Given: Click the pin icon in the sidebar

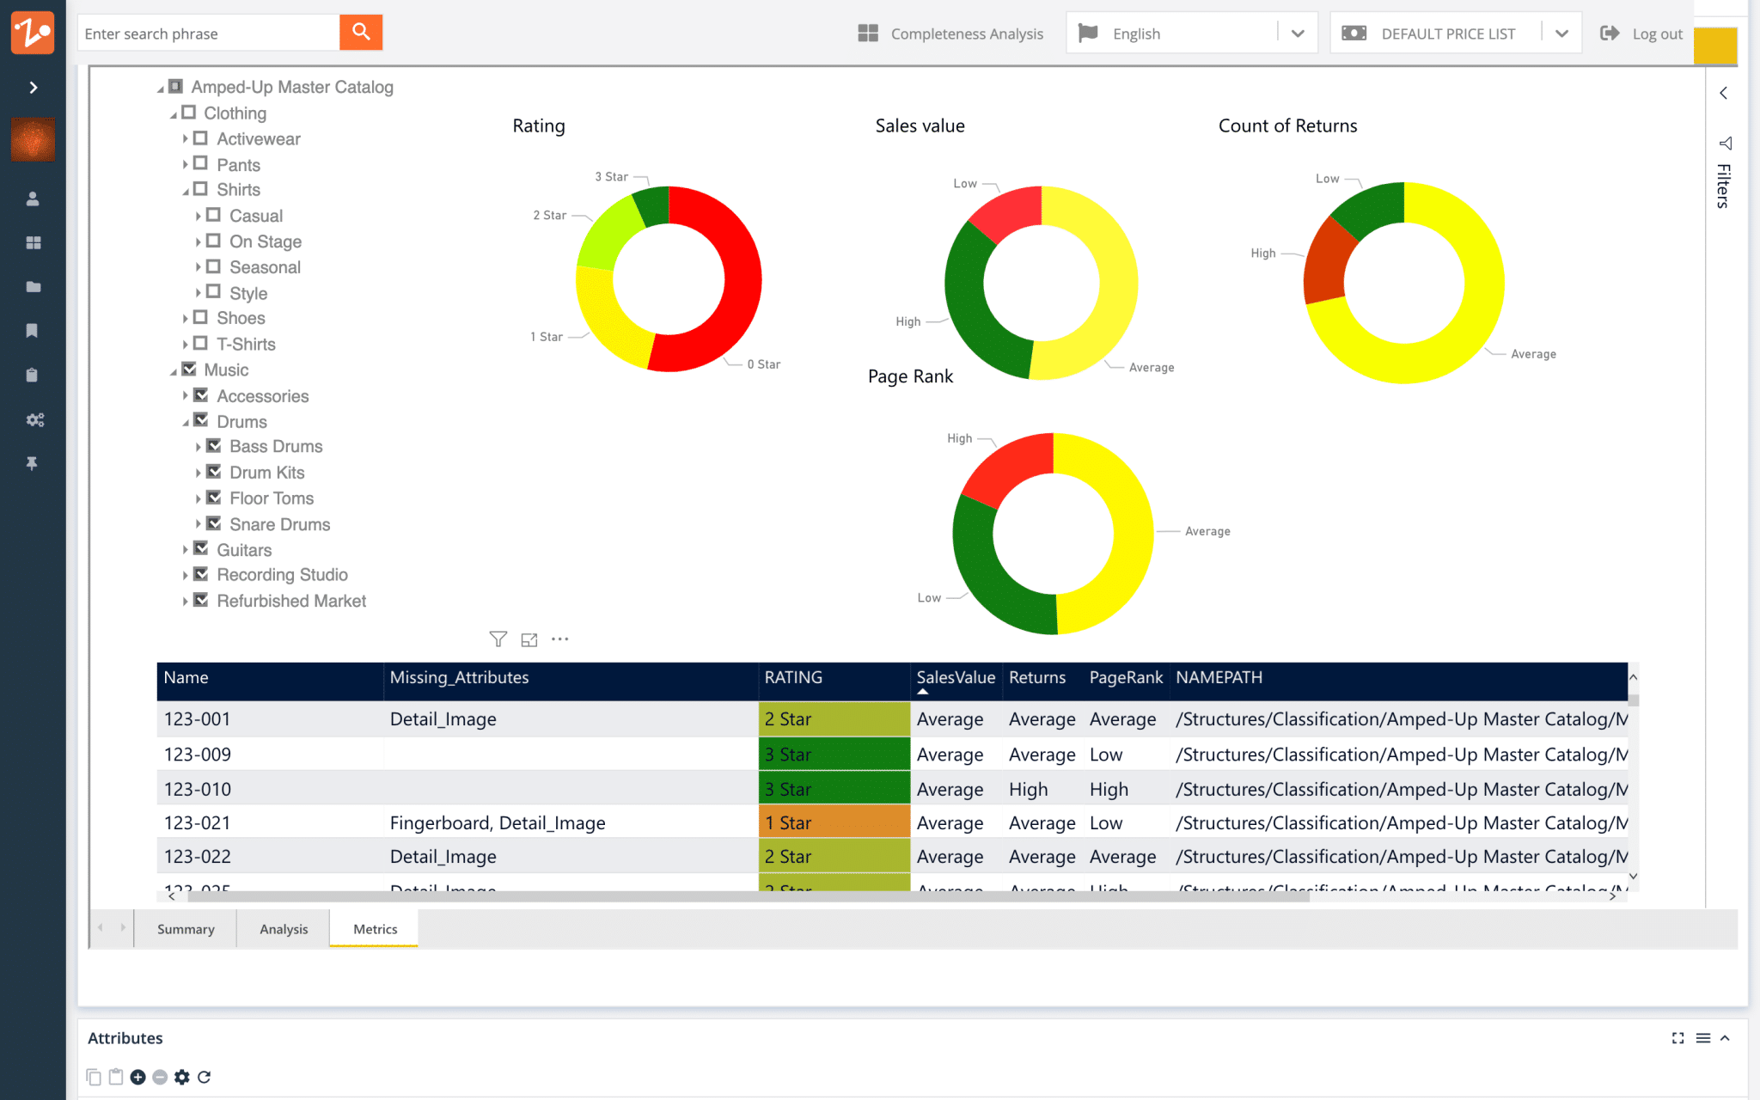Looking at the screenshot, I should [x=33, y=463].
